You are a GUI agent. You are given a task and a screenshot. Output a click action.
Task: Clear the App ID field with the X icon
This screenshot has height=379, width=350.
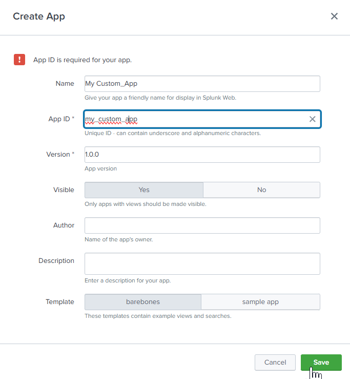pyautogui.click(x=312, y=119)
